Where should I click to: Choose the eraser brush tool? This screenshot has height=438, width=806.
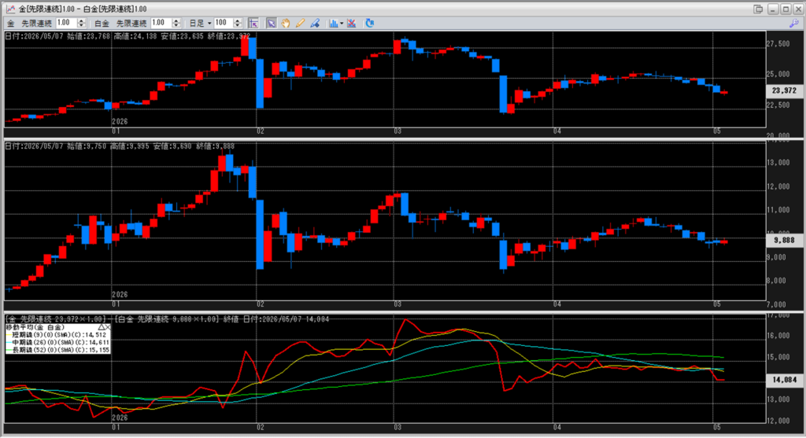coord(315,23)
